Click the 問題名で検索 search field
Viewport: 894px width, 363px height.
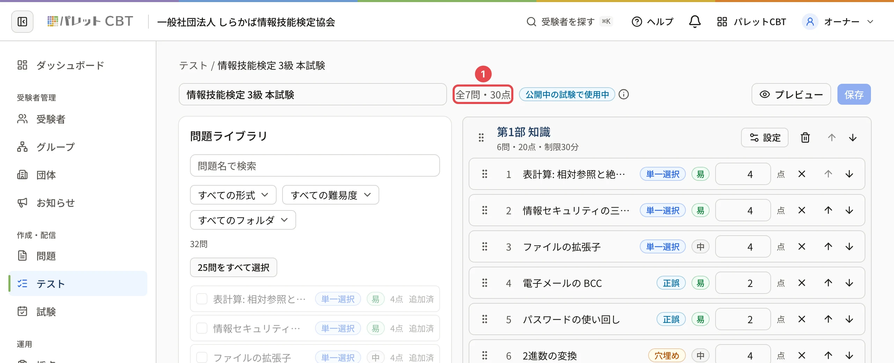(x=315, y=165)
